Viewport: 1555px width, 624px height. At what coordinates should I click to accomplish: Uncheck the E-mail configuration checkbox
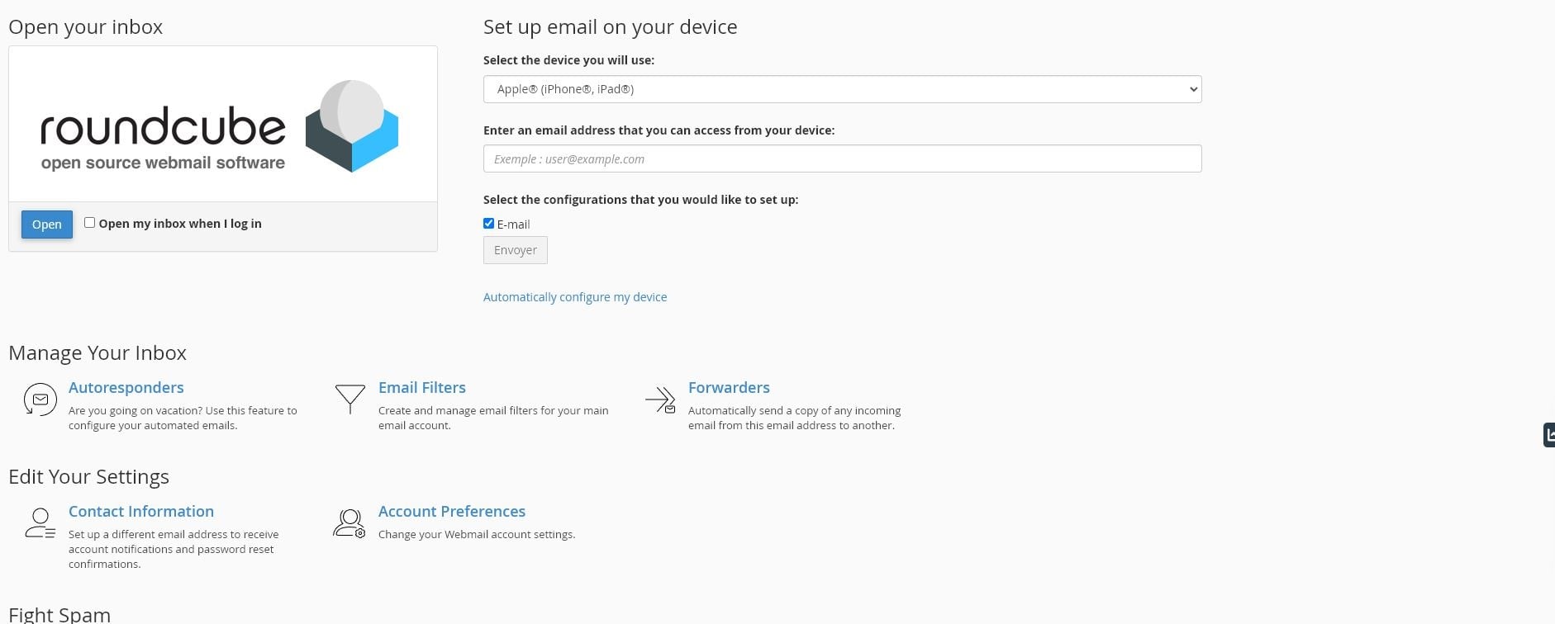(x=488, y=224)
